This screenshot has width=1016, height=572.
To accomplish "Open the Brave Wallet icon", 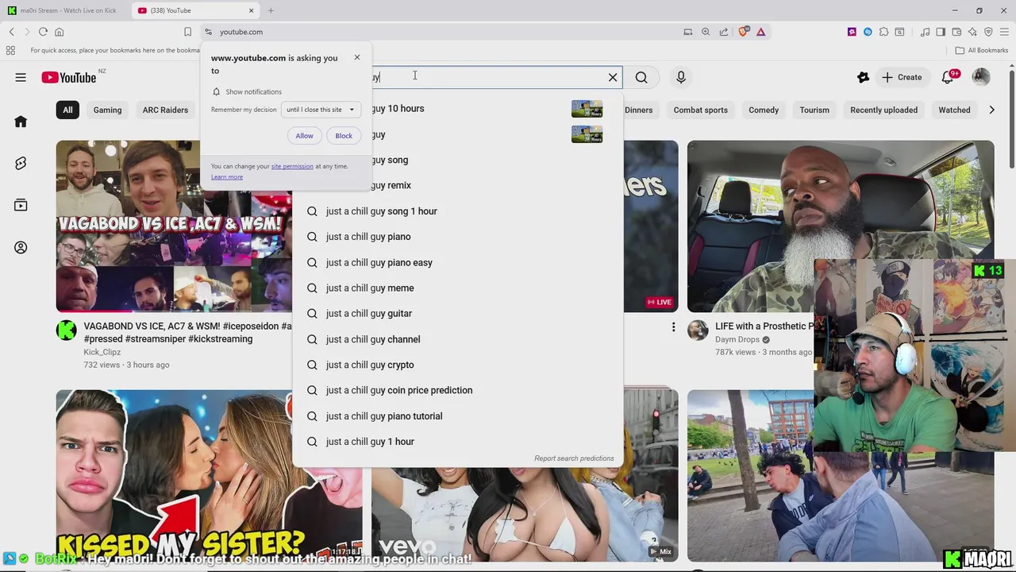I will pyautogui.click(x=956, y=32).
